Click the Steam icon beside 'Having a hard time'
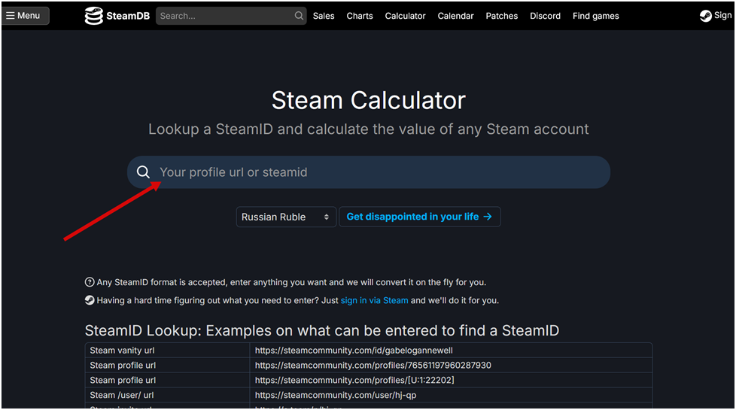Image resolution: width=736 pixels, height=410 pixels. click(x=90, y=300)
